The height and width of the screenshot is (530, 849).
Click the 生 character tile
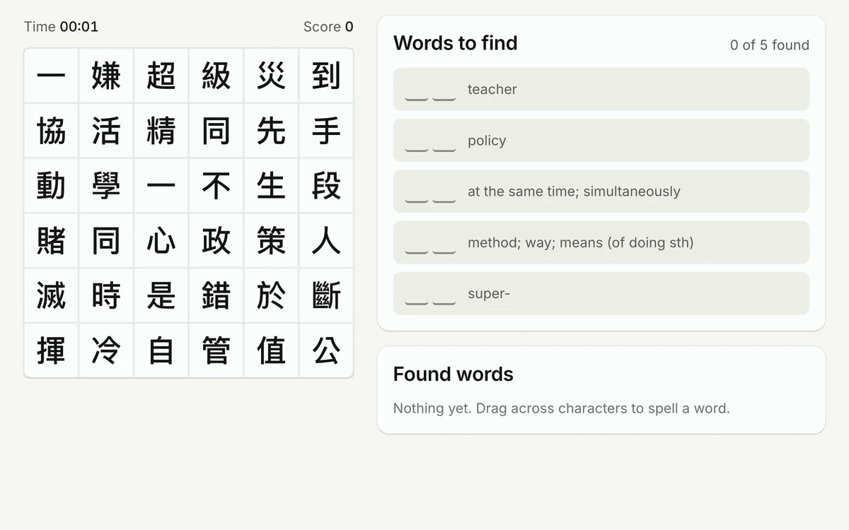[x=272, y=186]
